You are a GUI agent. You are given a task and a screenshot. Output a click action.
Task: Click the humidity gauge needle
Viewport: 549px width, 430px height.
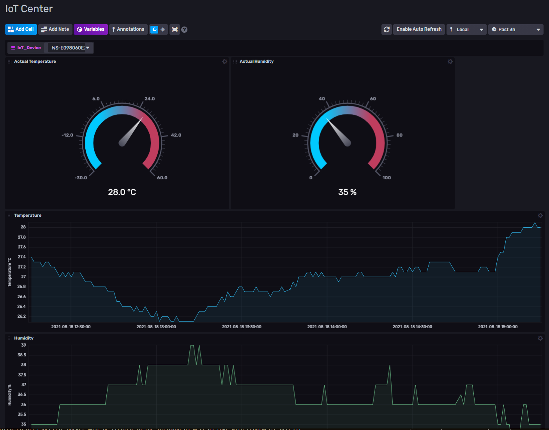(x=339, y=133)
